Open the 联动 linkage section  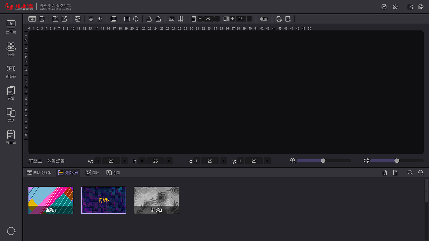pyautogui.click(x=11, y=115)
